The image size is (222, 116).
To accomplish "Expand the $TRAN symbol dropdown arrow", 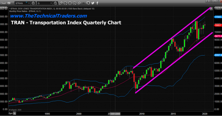I will tap(29, 3).
